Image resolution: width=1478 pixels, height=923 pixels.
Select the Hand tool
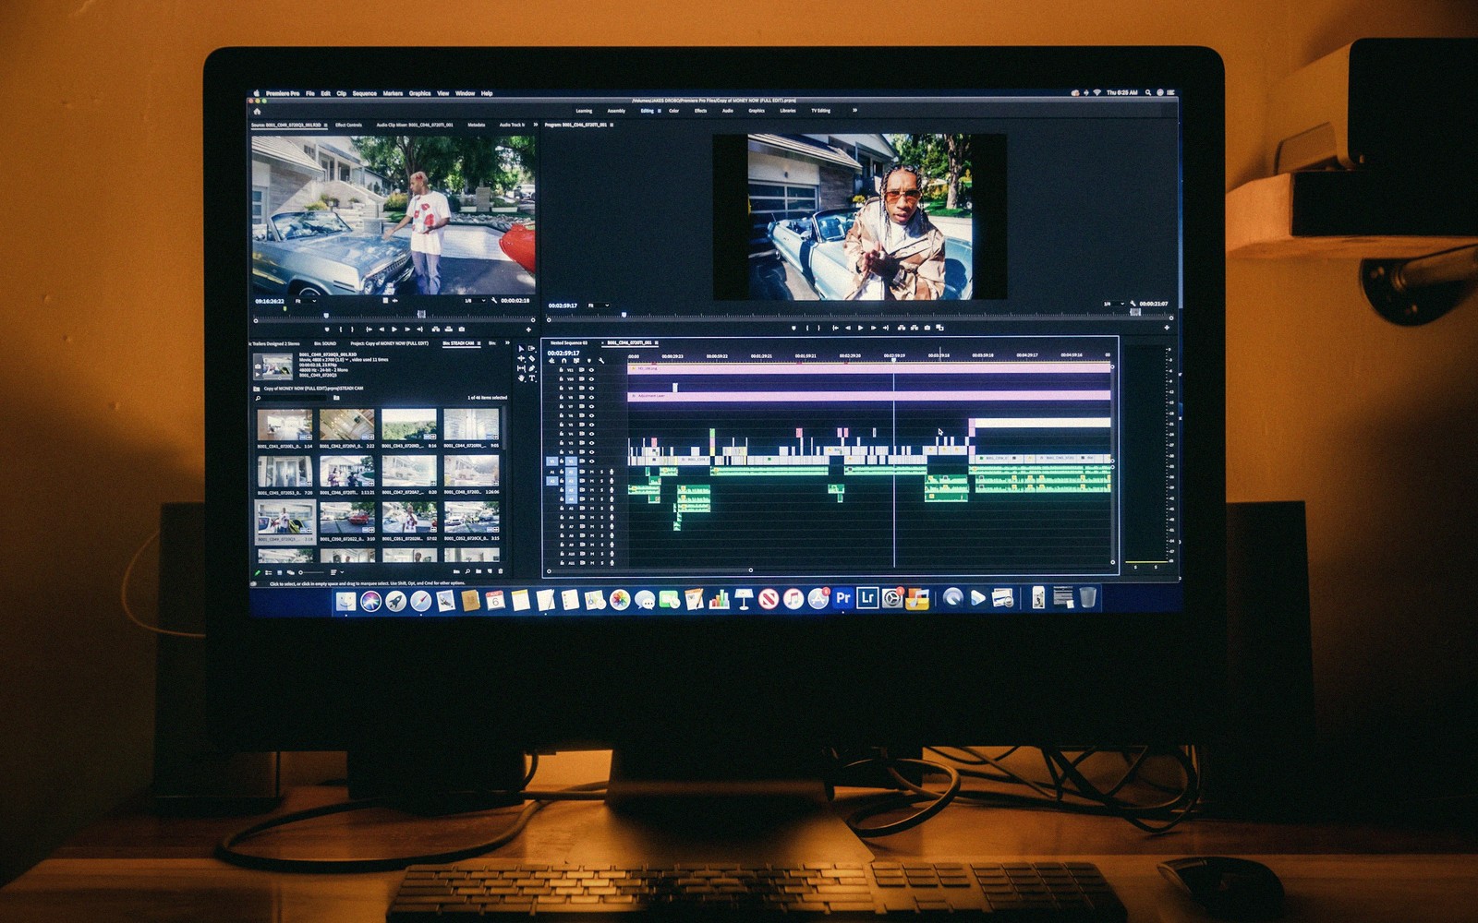521,378
